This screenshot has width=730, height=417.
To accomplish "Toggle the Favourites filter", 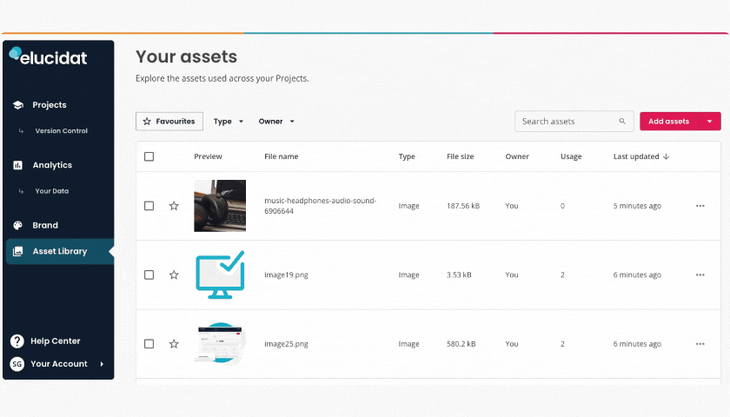I will [169, 122].
